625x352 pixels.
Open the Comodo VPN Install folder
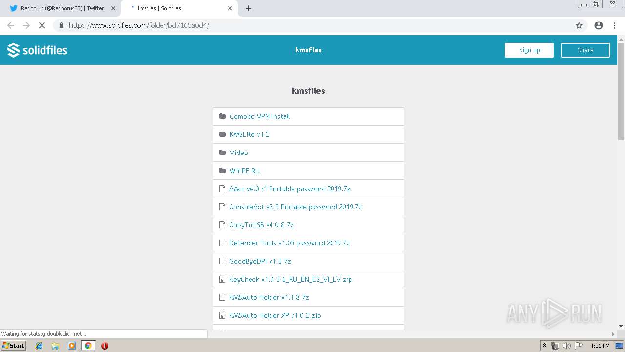[x=260, y=116]
